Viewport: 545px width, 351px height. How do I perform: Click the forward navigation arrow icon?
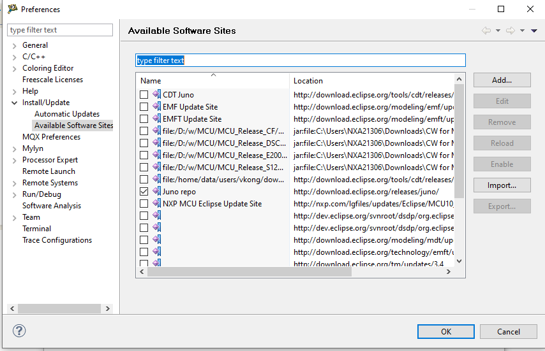[510, 31]
